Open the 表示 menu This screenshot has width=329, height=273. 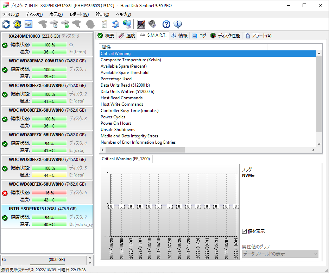click(56, 14)
